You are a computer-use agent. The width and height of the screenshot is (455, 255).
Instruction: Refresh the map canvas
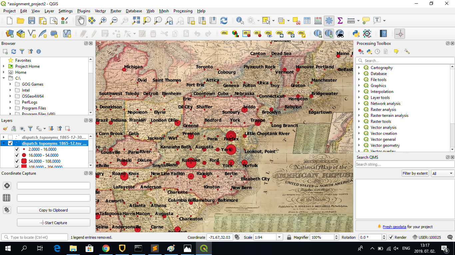(x=224, y=21)
